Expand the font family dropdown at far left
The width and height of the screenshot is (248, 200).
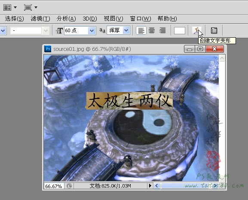coord(3,30)
